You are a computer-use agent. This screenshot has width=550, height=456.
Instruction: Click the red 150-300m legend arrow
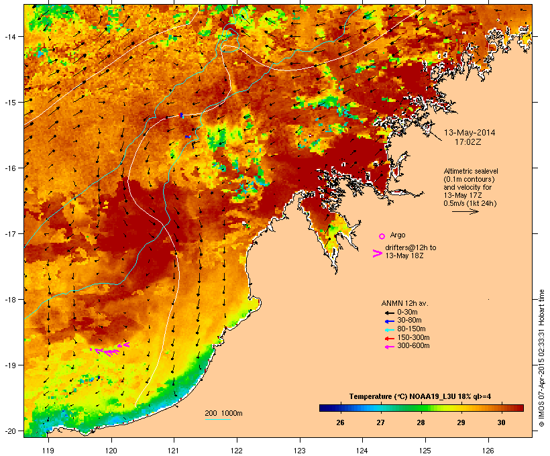(389, 338)
